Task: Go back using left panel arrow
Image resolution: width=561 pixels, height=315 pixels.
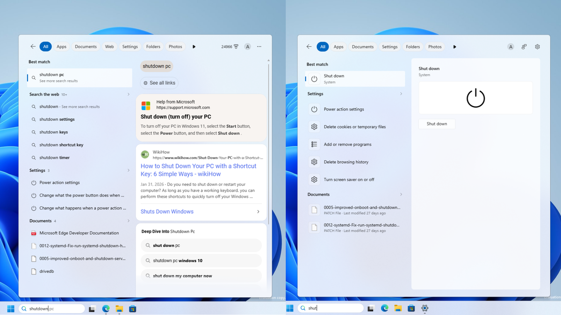Action: 33,47
